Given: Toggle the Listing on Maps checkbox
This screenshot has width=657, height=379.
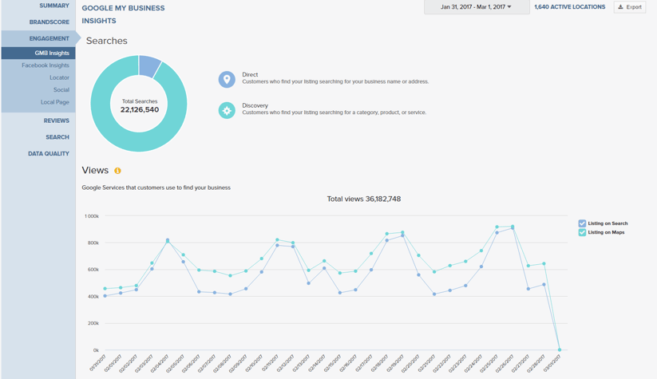Looking at the screenshot, I should [x=582, y=232].
